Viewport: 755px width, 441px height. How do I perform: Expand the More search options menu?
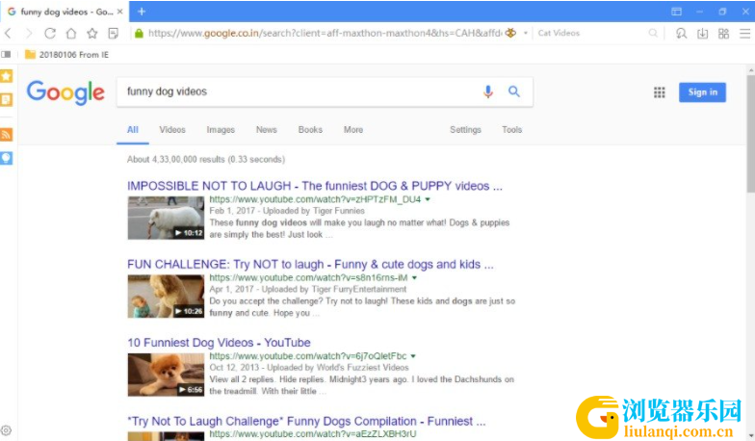(x=353, y=130)
